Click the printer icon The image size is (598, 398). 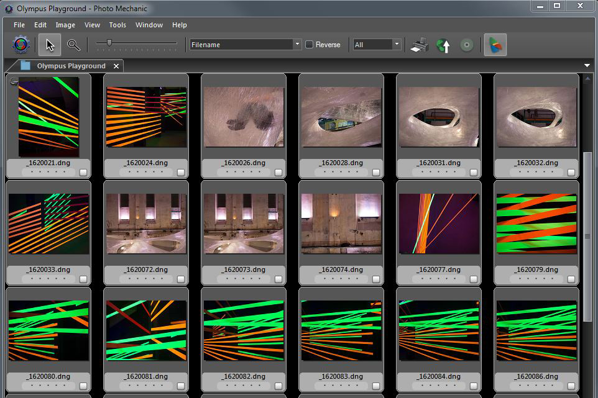(x=419, y=45)
